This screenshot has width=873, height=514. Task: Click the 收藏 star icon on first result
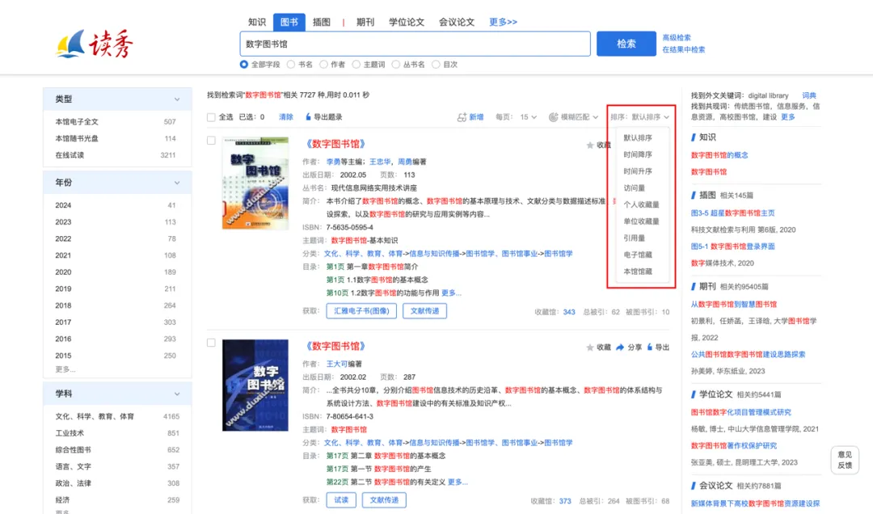(591, 144)
